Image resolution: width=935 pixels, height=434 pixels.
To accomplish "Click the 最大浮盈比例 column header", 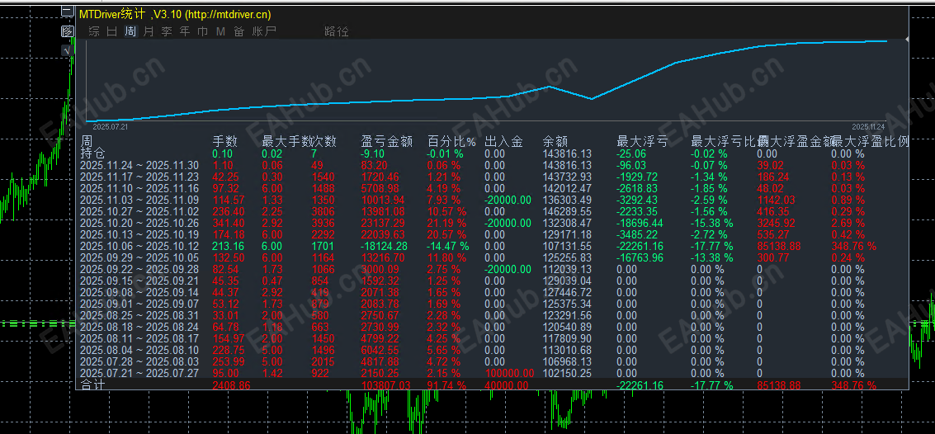I will (871, 142).
